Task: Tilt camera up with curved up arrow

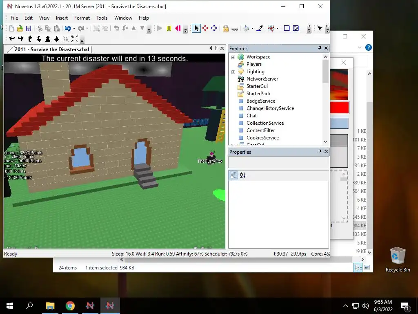Action: pyautogui.click(x=30, y=39)
